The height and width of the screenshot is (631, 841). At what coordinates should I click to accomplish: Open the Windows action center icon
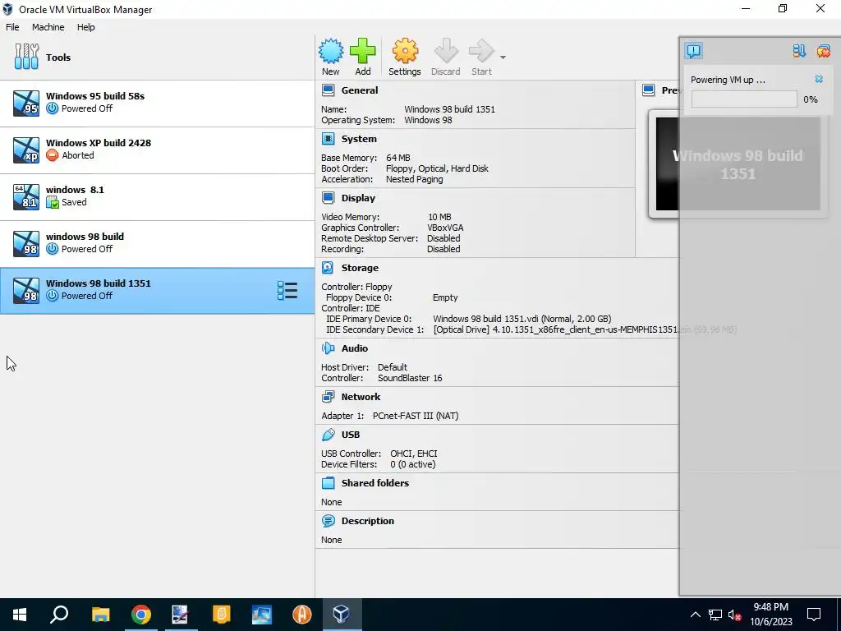coord(814,615)
